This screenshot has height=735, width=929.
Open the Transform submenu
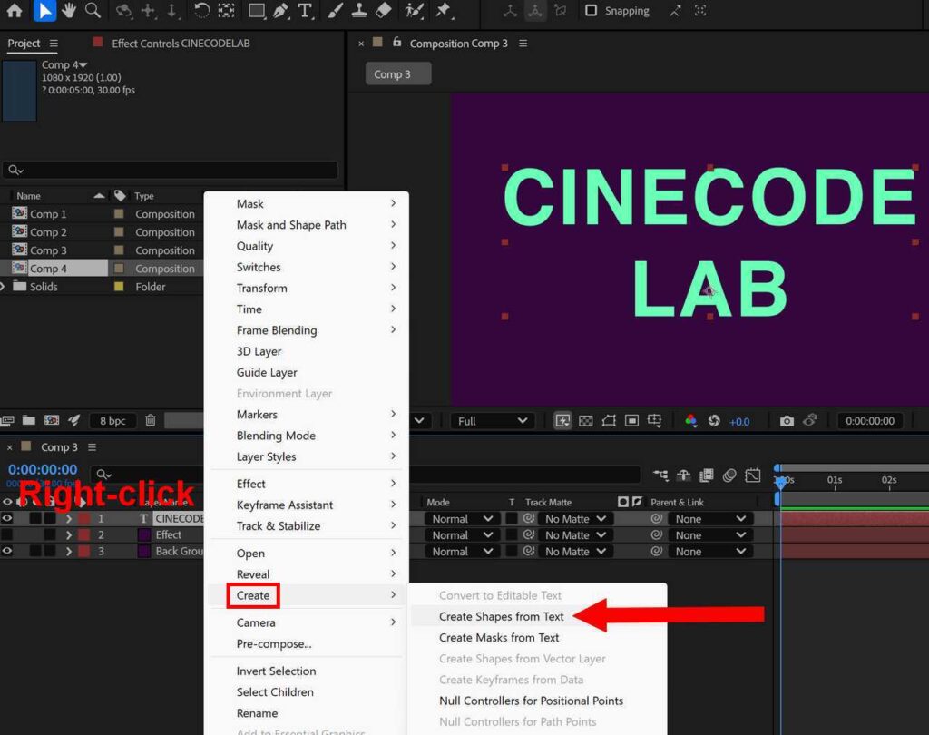pos(307,288)
